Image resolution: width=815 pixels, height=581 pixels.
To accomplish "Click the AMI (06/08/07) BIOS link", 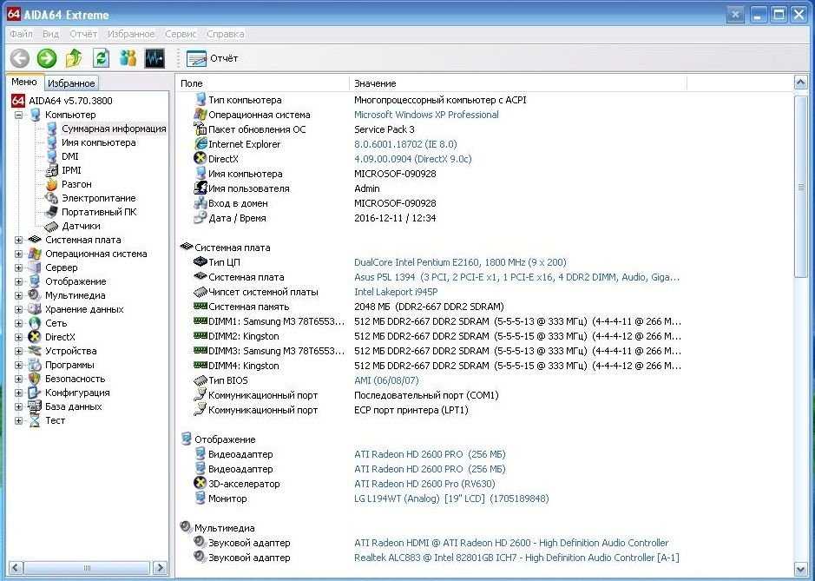I will coord(386,380).
